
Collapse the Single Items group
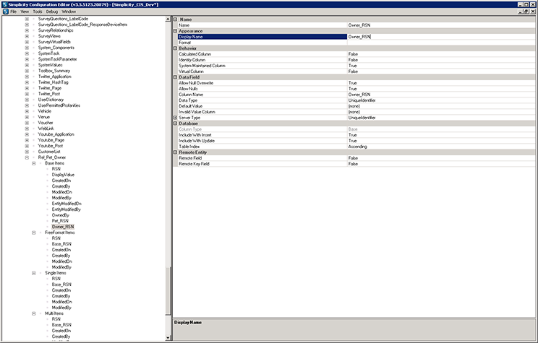33,273
